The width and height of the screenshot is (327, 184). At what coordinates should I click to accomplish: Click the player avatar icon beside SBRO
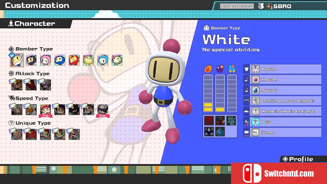[x=269, y=6]
